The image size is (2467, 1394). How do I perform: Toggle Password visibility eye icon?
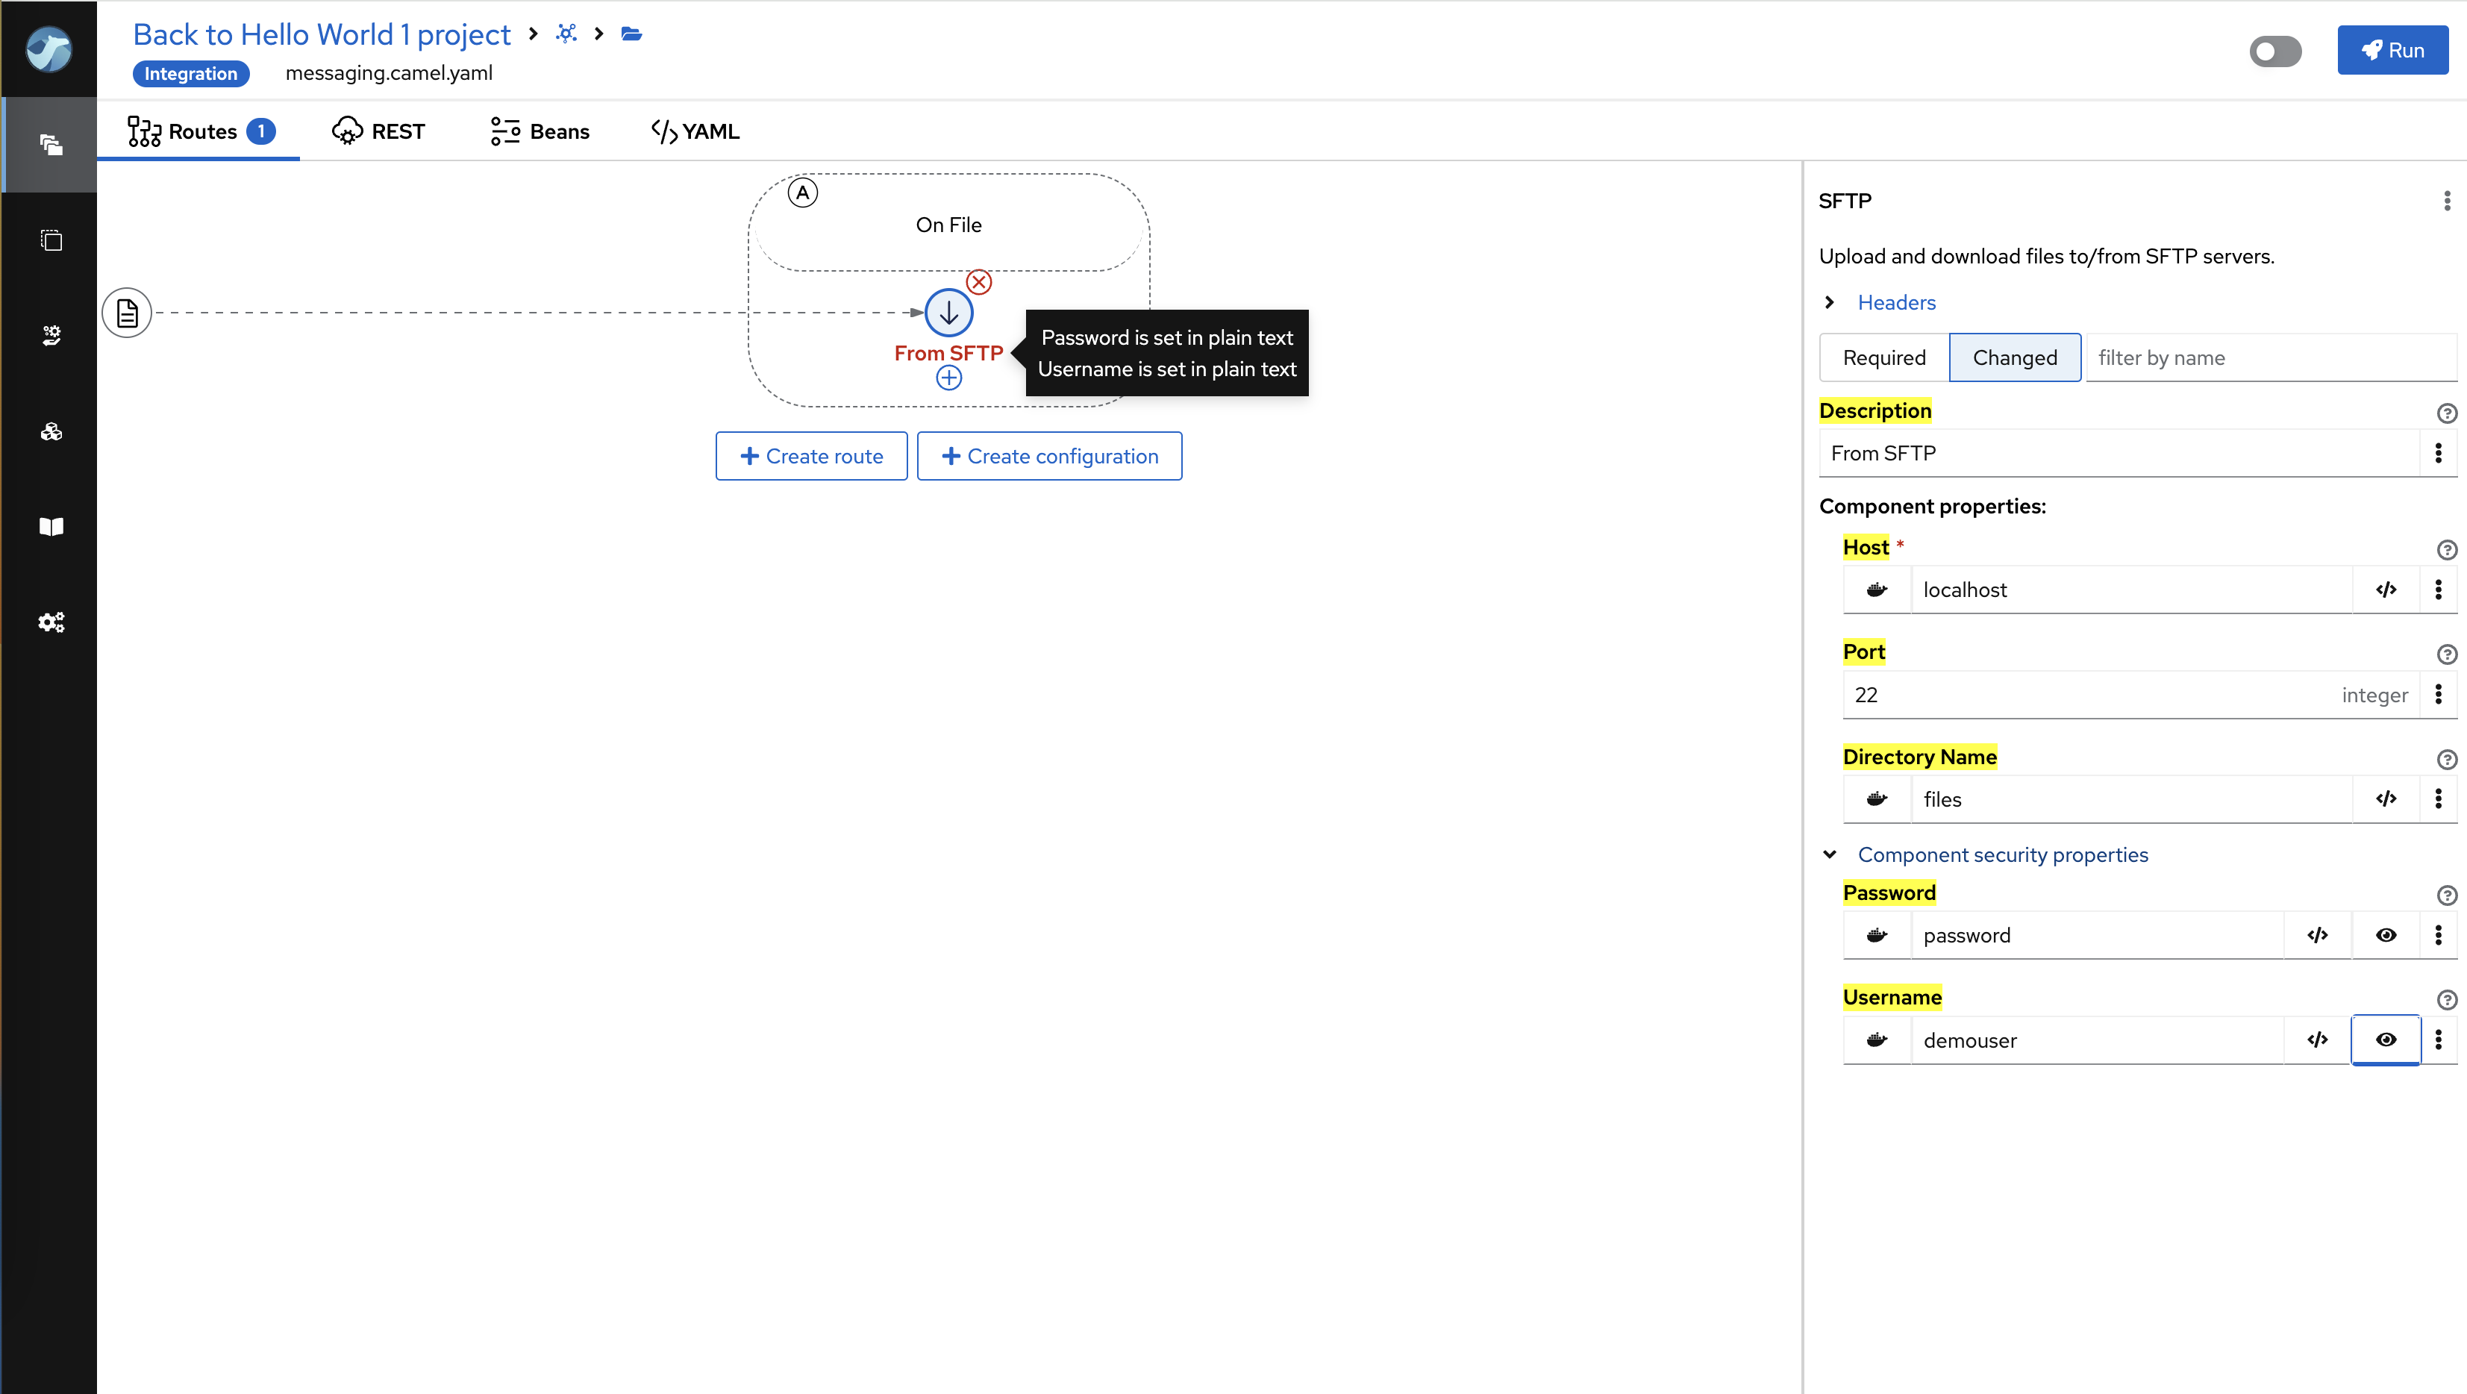click(x=2386, y=935)
